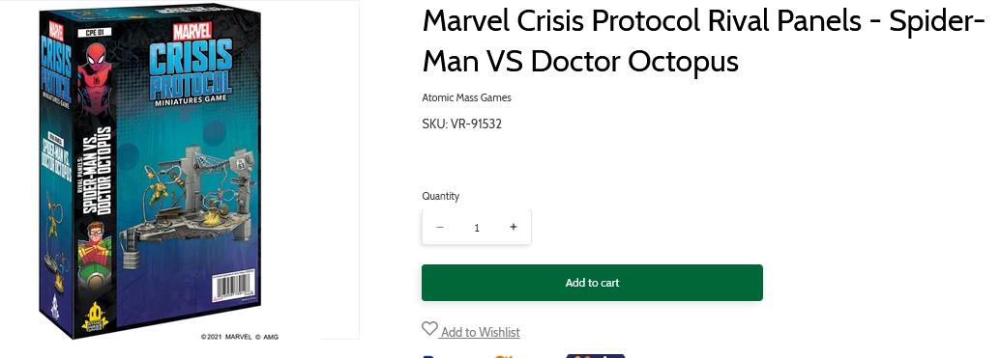
Task: Open the Add to Wishlist link
Action: [480, 332]
